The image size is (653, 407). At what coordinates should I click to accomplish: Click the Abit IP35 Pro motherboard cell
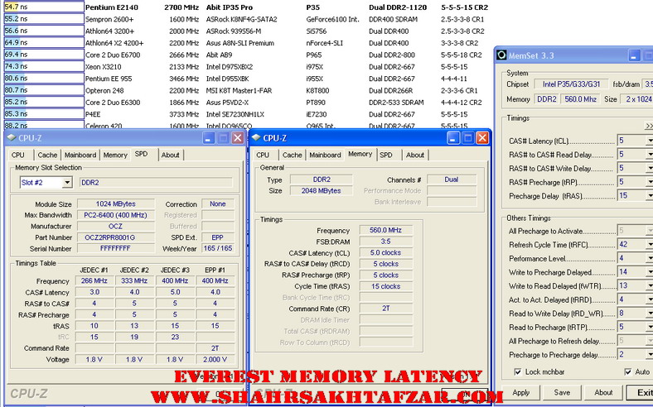pyautogui.click(x=230, y=7)
